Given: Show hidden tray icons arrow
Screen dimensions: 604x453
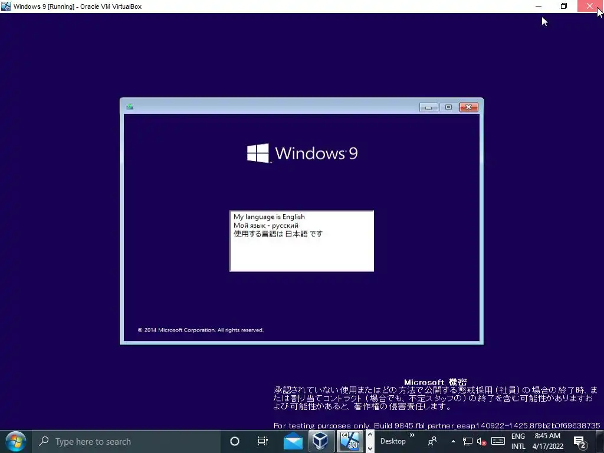Looking at the screenshot, I should click(x=453, y=441).
